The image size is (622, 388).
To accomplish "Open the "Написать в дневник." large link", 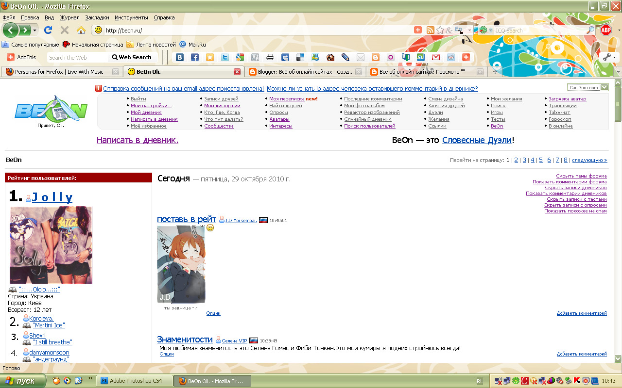I will pyautogui.click(x=138, y=140).
